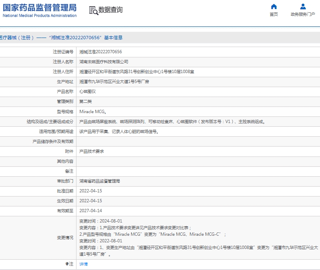Click the 产品技术要求 attachment text

[92, 152]
